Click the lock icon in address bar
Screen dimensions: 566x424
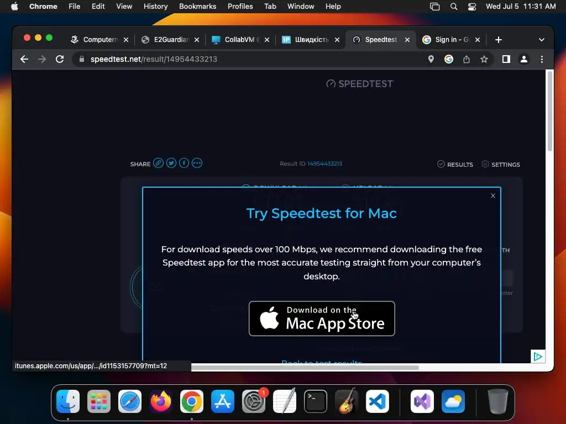tap(82, 59)
